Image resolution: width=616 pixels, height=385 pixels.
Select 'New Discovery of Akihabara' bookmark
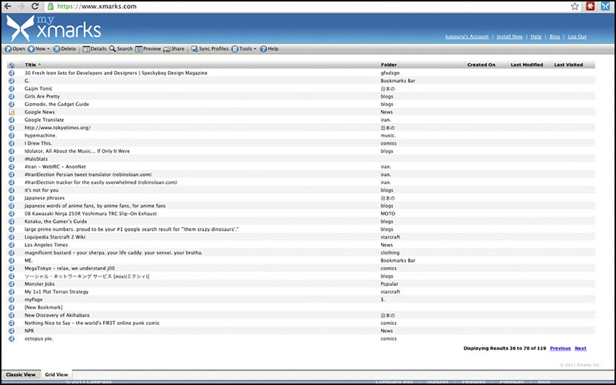[57, 315]
